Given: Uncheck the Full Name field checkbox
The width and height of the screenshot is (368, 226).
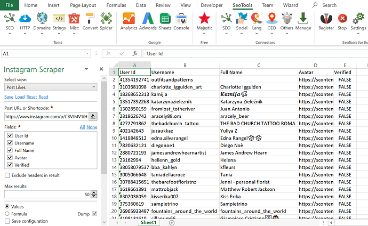Looking at the screenshot, I should pos(10,150).
